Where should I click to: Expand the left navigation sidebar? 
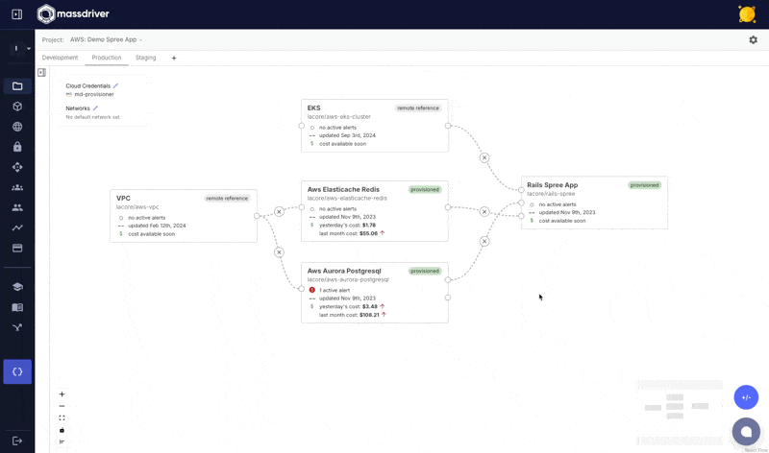[x=16, y=14]
